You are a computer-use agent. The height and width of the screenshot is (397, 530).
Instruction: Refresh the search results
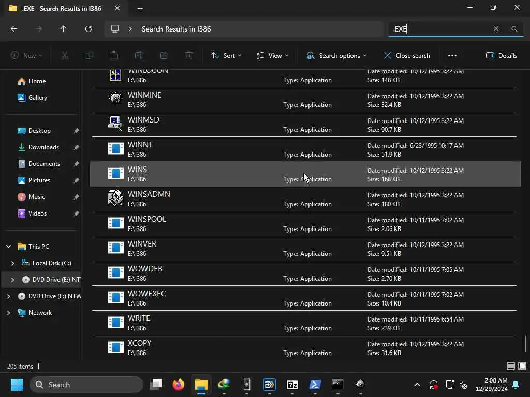[88, 29]
